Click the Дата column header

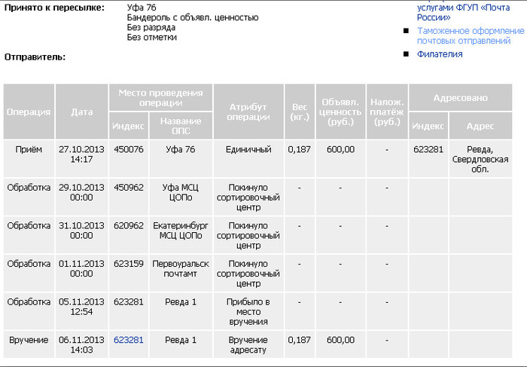82,112
